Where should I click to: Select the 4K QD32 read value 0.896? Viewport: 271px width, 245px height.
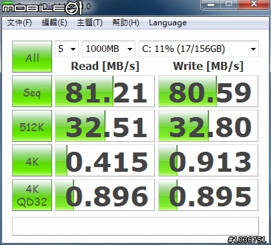point(105,195)
